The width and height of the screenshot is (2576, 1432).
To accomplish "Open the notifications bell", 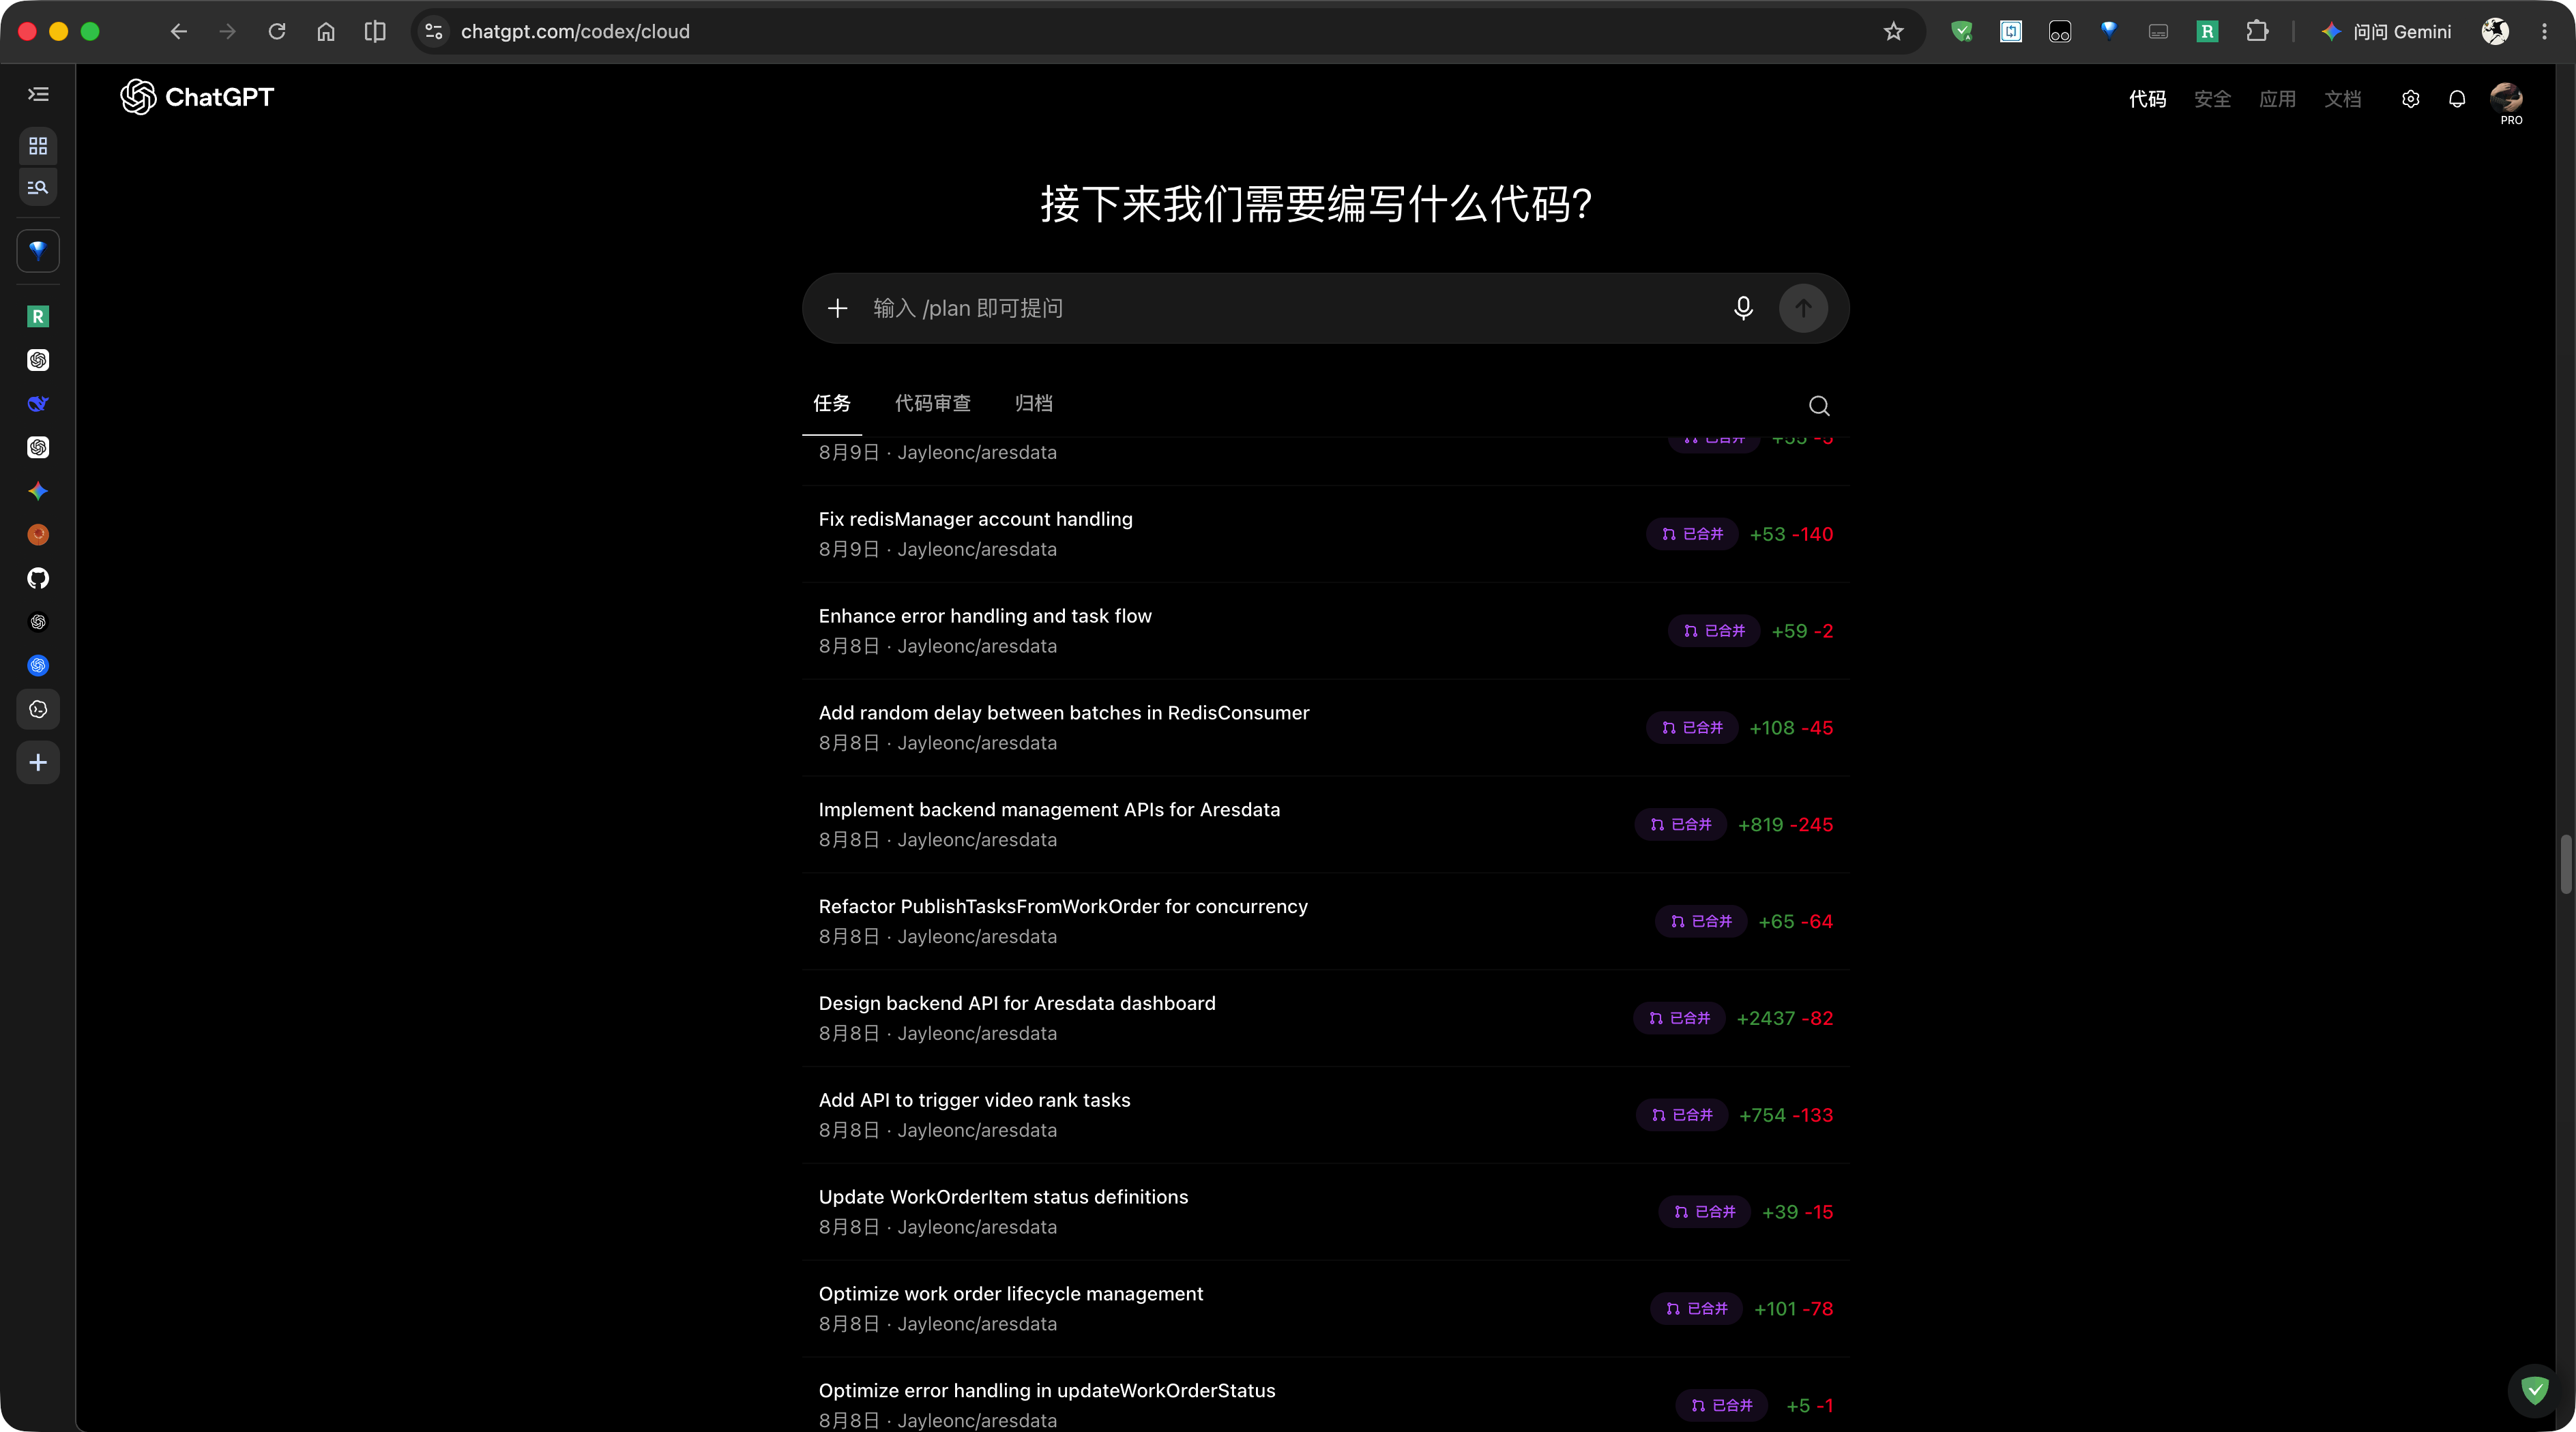I will point(2457,99).
